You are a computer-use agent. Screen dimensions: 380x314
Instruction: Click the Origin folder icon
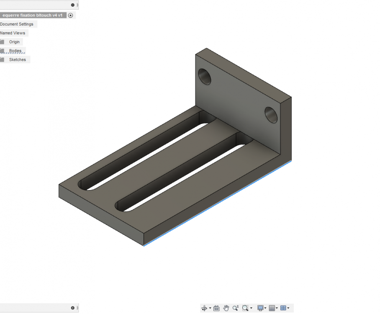(x=2, y=42)
